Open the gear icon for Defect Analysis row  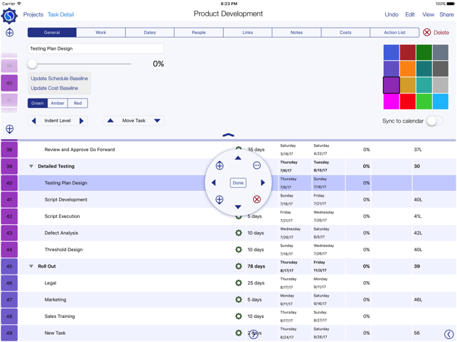[239, 233]
